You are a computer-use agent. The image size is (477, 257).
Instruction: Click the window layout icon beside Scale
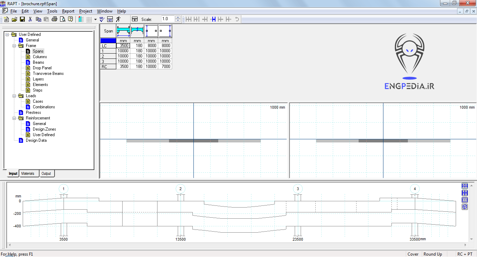pyautogui.click(x=135, y=19)
